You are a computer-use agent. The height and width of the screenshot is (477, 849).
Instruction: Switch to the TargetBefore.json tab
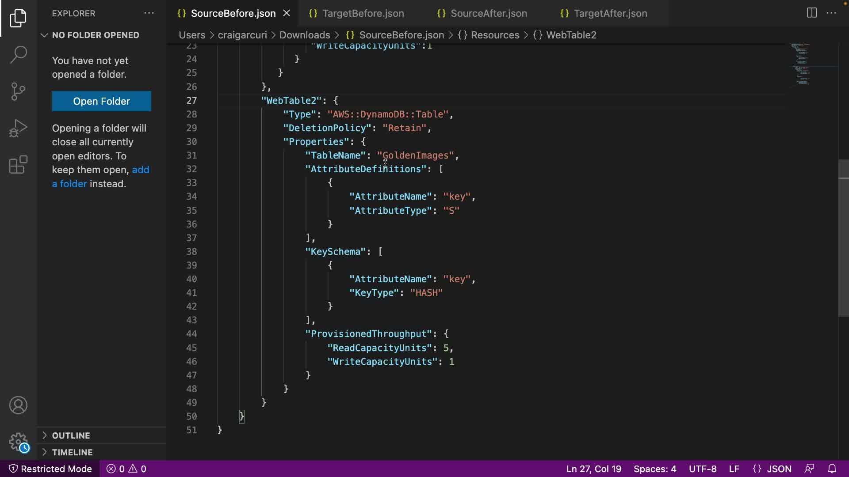(x=363, y=13)
